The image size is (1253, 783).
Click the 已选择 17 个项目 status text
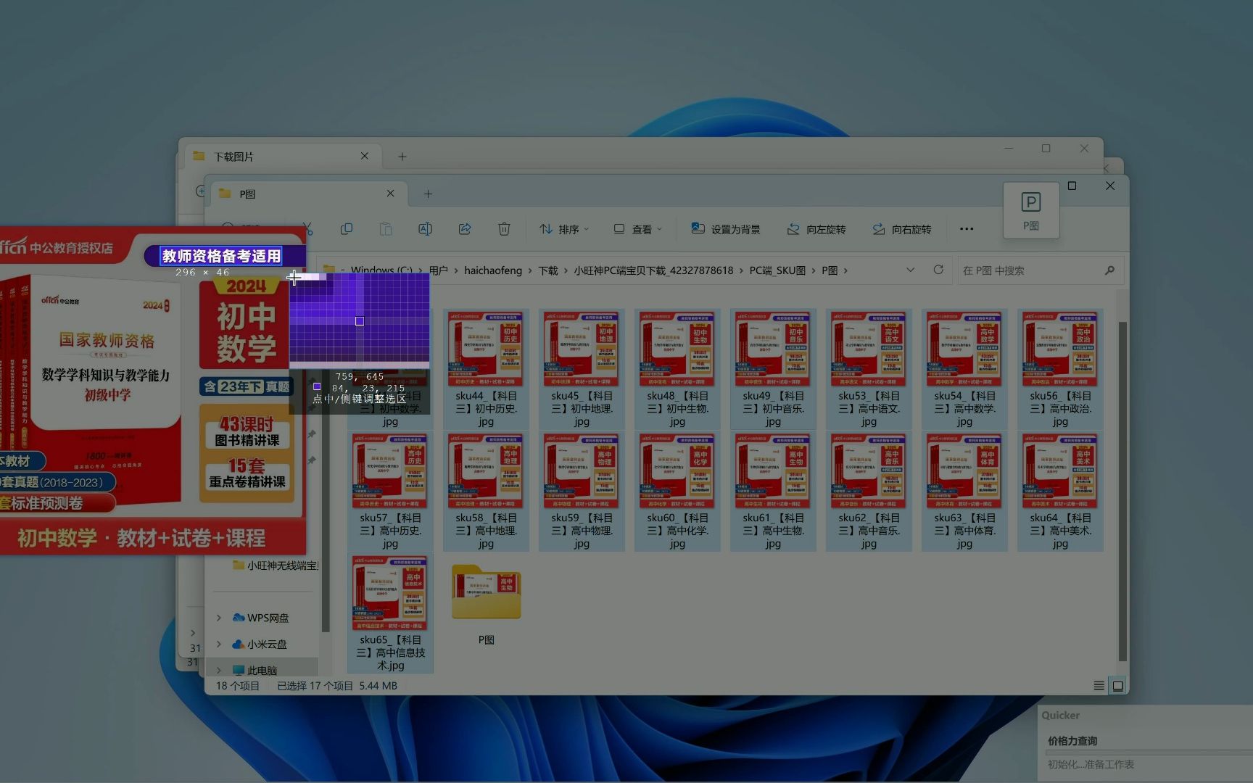315,686
